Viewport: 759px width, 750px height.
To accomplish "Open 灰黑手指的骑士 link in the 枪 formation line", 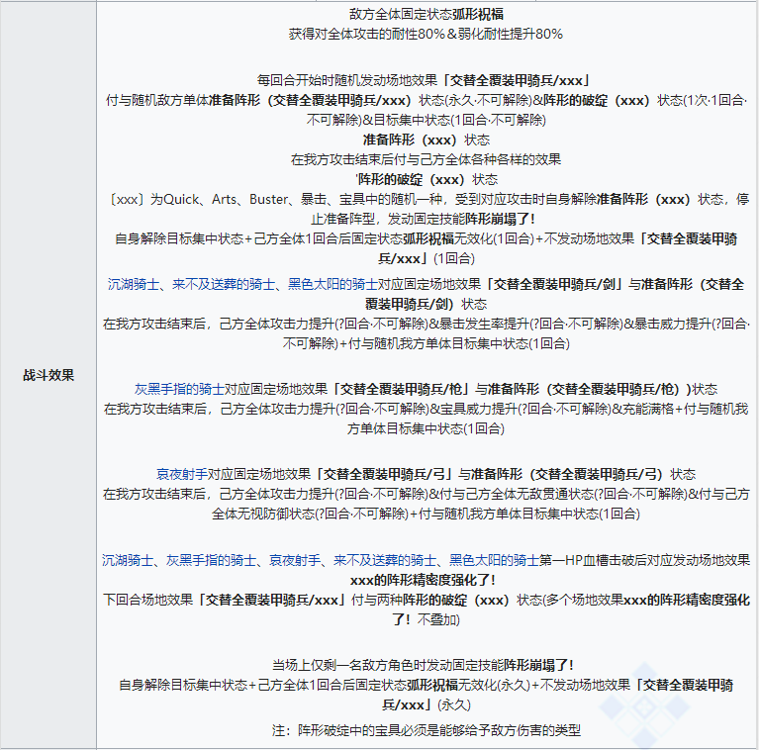I will pyautogui.click(x=179, y=389).
